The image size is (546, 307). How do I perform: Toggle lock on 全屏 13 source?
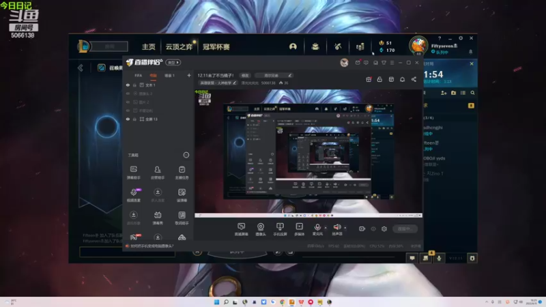[x=134, y=119]
